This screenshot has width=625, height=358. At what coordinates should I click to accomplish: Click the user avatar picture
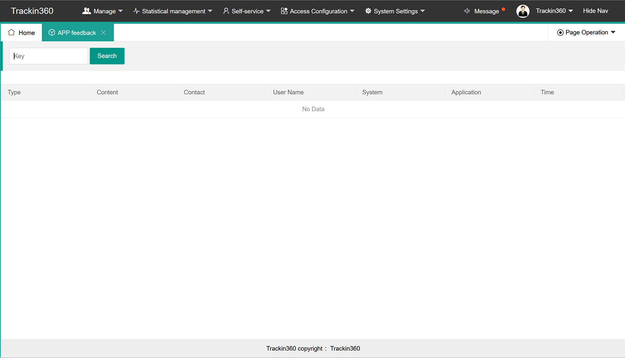[523, 11]
